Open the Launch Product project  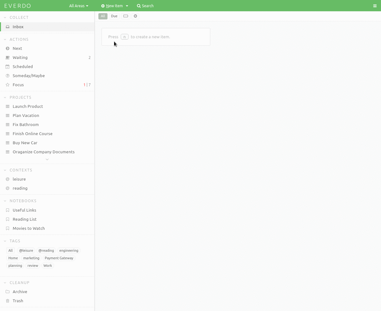pos(28,106)
